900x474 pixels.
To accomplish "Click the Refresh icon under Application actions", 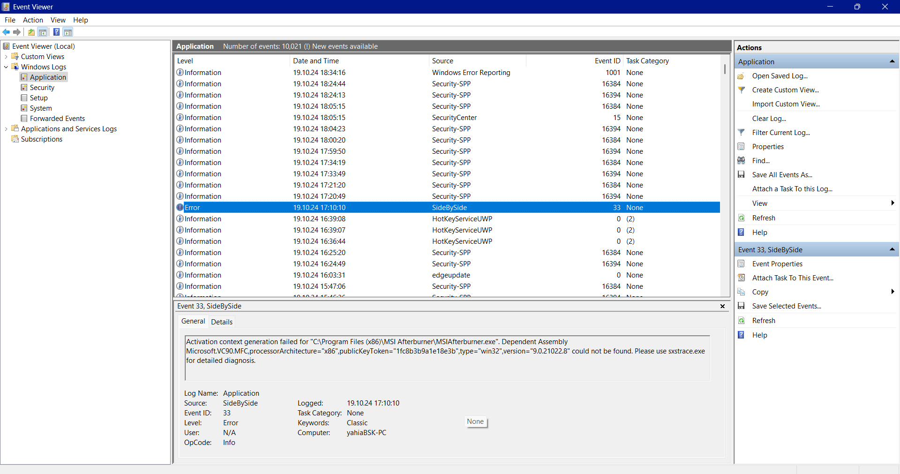I will click(741, 218).
